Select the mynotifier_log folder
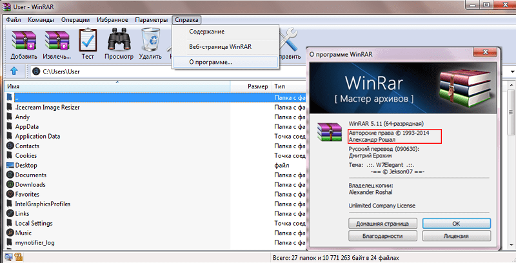This screenshot has height=263, width=516. coord(35,242)
